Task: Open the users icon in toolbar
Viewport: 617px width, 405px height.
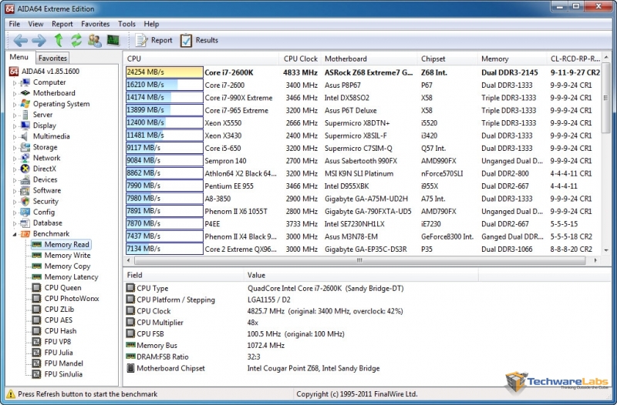Action: click(94, 40)
